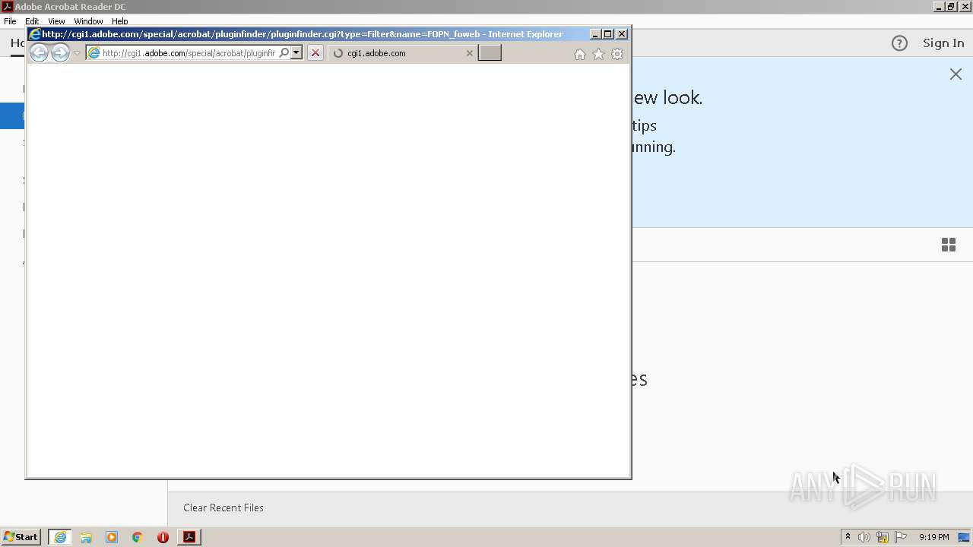The image size is (973, 547).
Task: Click the taskbar clock showing 9:19 PM
Action: click(933, 537)
